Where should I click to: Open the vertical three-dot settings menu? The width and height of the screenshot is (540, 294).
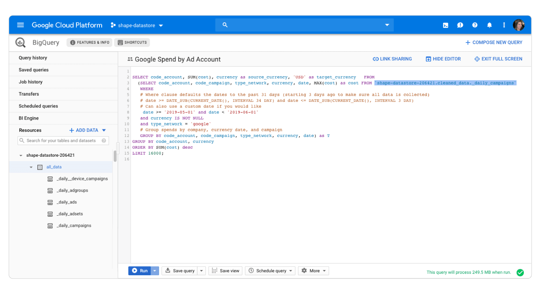point(504,25)
